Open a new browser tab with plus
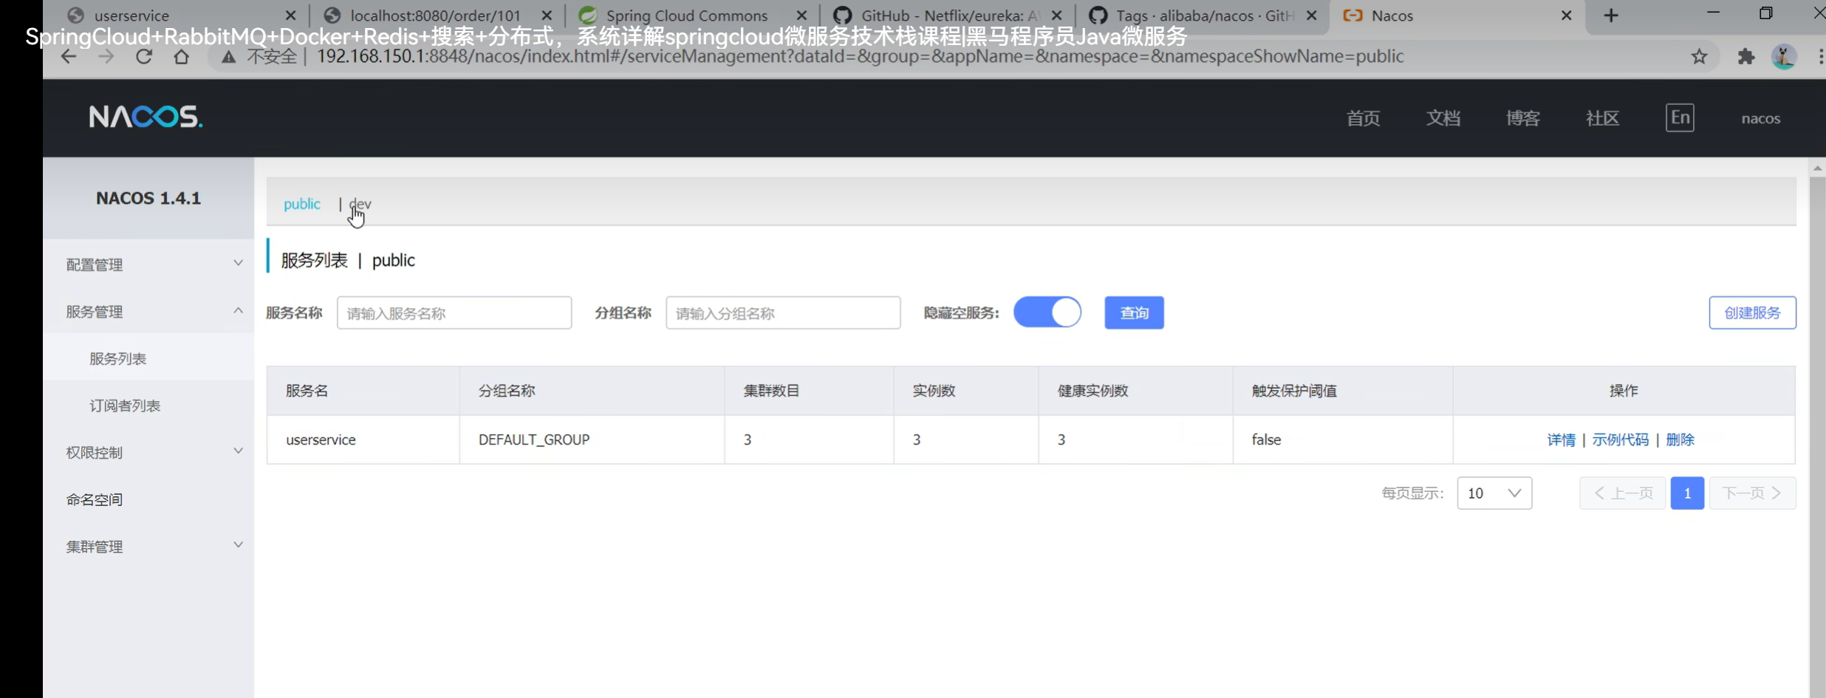This screenshot has height=698, width=1826. click(1611, 16)
